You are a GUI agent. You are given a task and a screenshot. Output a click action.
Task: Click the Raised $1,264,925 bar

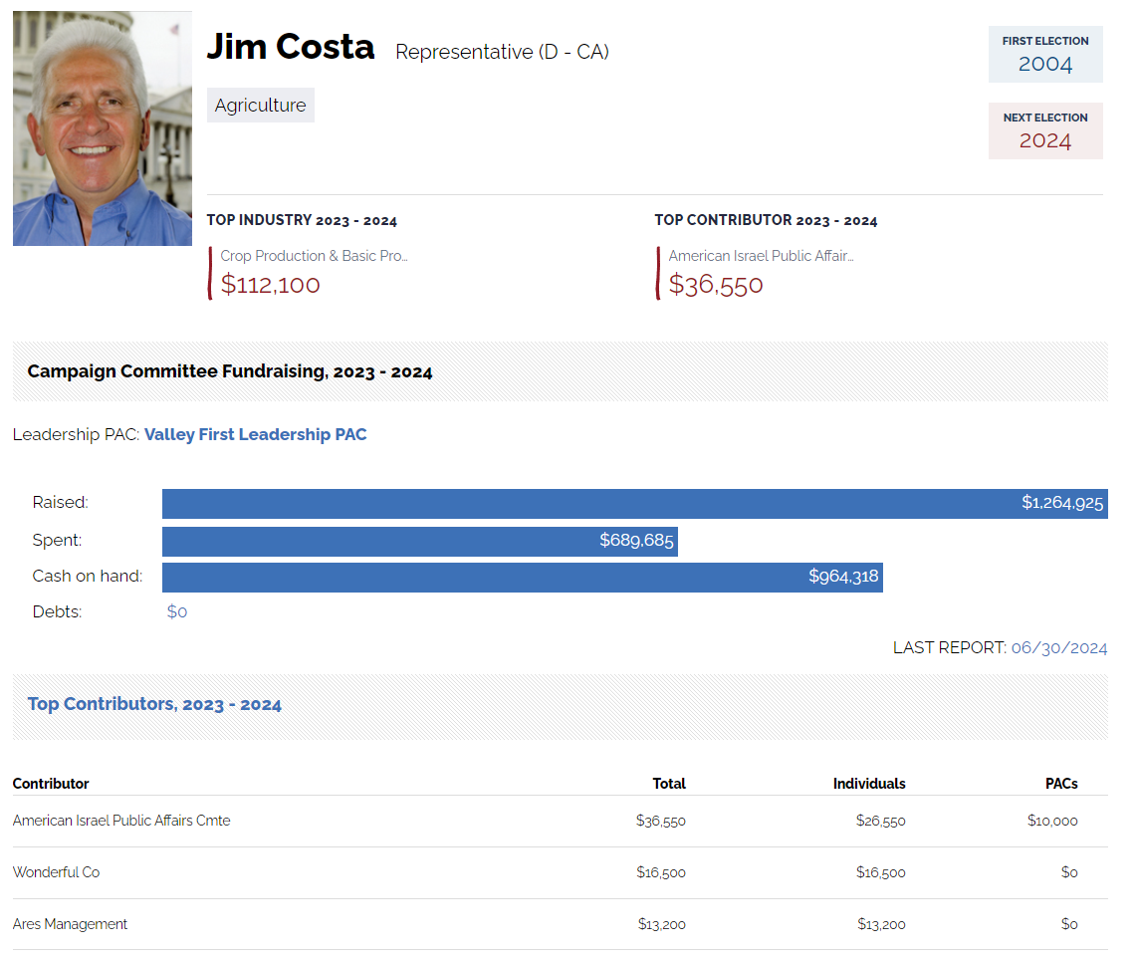tap(634, 503)
